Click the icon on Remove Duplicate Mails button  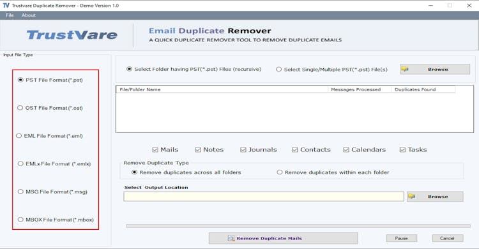231,238
